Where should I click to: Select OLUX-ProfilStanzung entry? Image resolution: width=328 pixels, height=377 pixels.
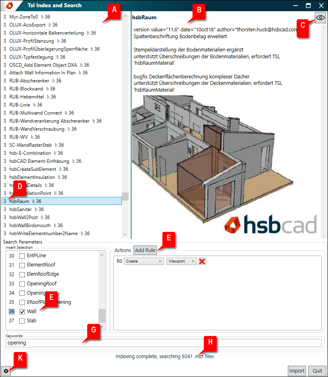(x=61, y=41)
